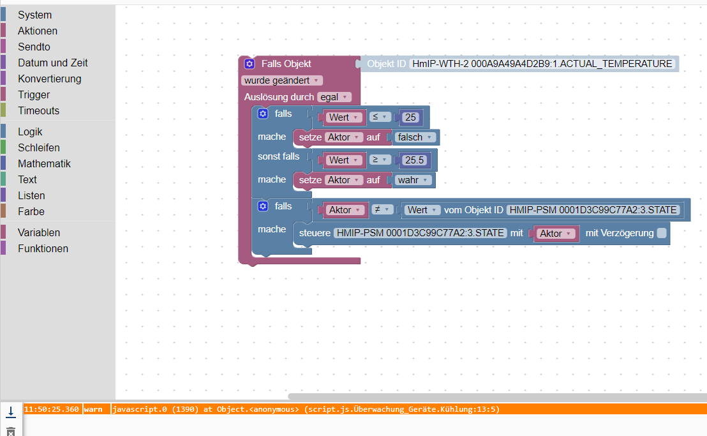Open the 'wurde geändert' dropdown
Viewport: 707px width, 436px height.
pyautogui.click(x=282, y=80)
